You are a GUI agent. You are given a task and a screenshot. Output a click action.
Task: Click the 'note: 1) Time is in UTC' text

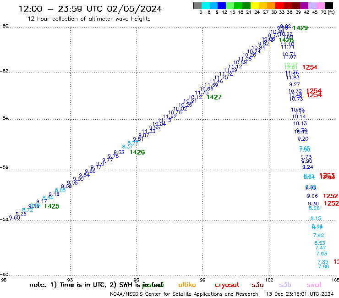pos(68,285)
